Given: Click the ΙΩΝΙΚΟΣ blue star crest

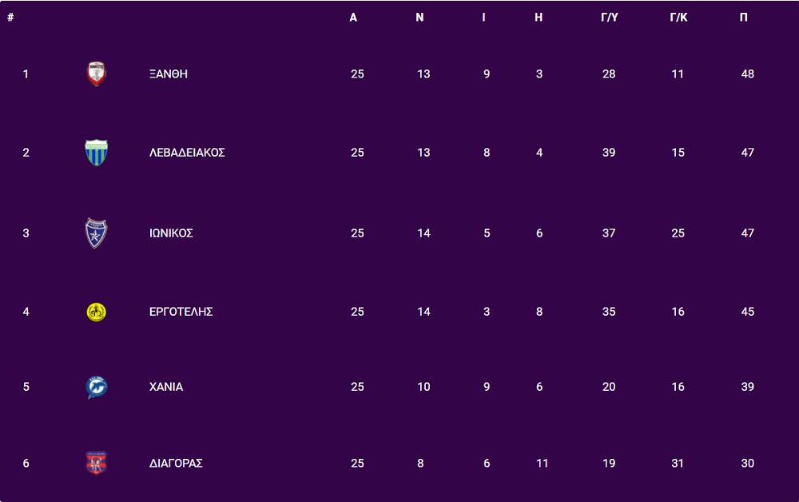Looking at the screenshot, I should (x=97, y=233).
